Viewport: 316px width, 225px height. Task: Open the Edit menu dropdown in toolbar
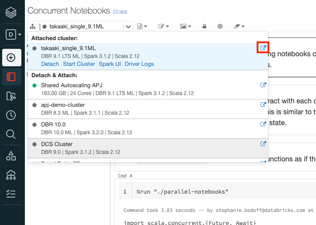coord(163,26)
